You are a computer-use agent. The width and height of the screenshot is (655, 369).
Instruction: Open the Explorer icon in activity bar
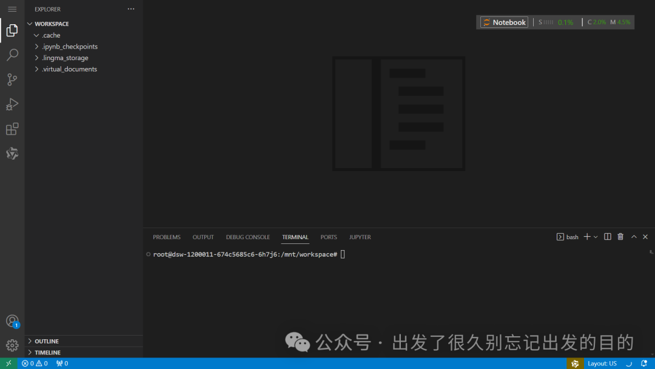pyautogui.click(x=12, y=30)
